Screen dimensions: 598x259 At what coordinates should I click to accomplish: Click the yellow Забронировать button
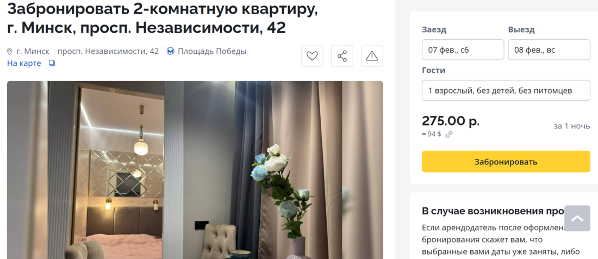click(x=506, y=162)
